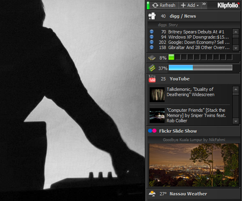Click the digg list scroll-down arrow

point(236,48)
